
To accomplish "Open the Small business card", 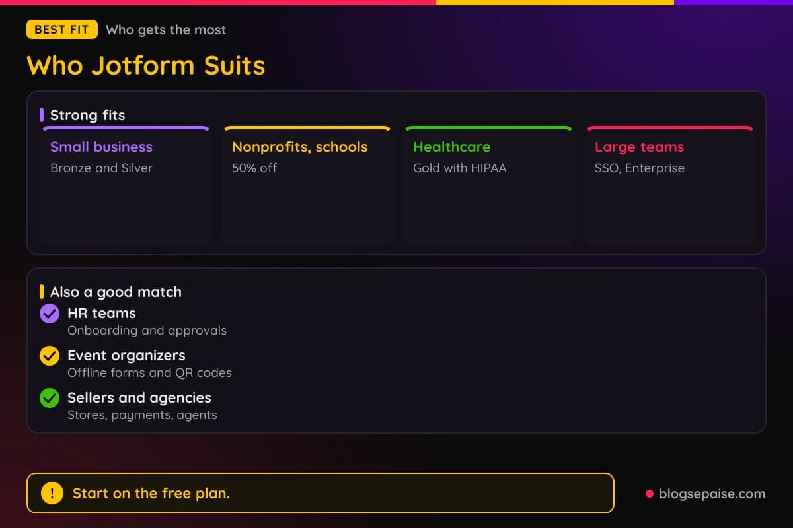I will 126,186.
